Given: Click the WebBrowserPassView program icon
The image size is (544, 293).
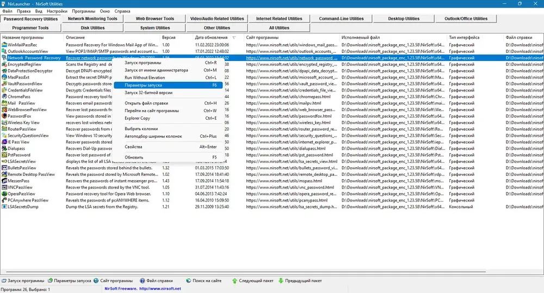Looking at the screenshot, I should tap(4, 109).
